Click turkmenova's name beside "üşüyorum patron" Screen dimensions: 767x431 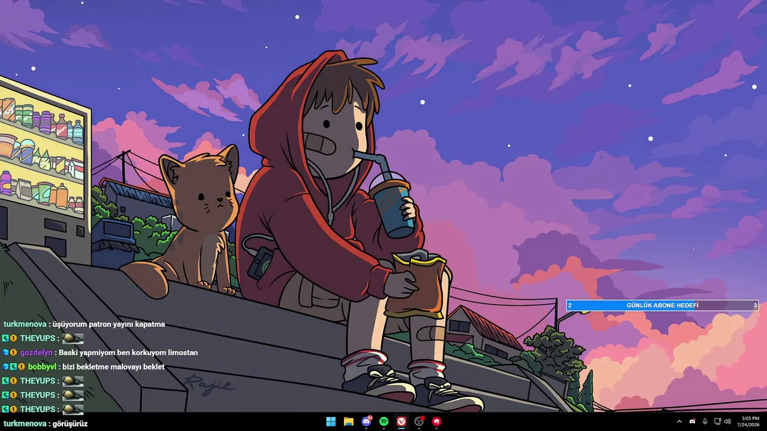pyautogui.click(x=25, y=324)
